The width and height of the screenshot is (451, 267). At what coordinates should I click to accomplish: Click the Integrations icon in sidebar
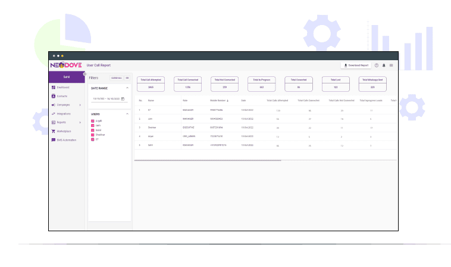pos(54,113)
